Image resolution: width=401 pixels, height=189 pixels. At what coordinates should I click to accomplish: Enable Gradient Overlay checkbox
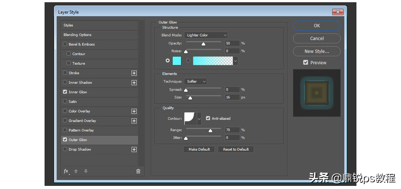[65, 120]
